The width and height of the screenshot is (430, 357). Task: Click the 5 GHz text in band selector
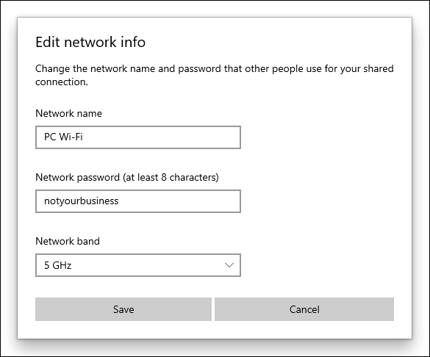point(58,265)
